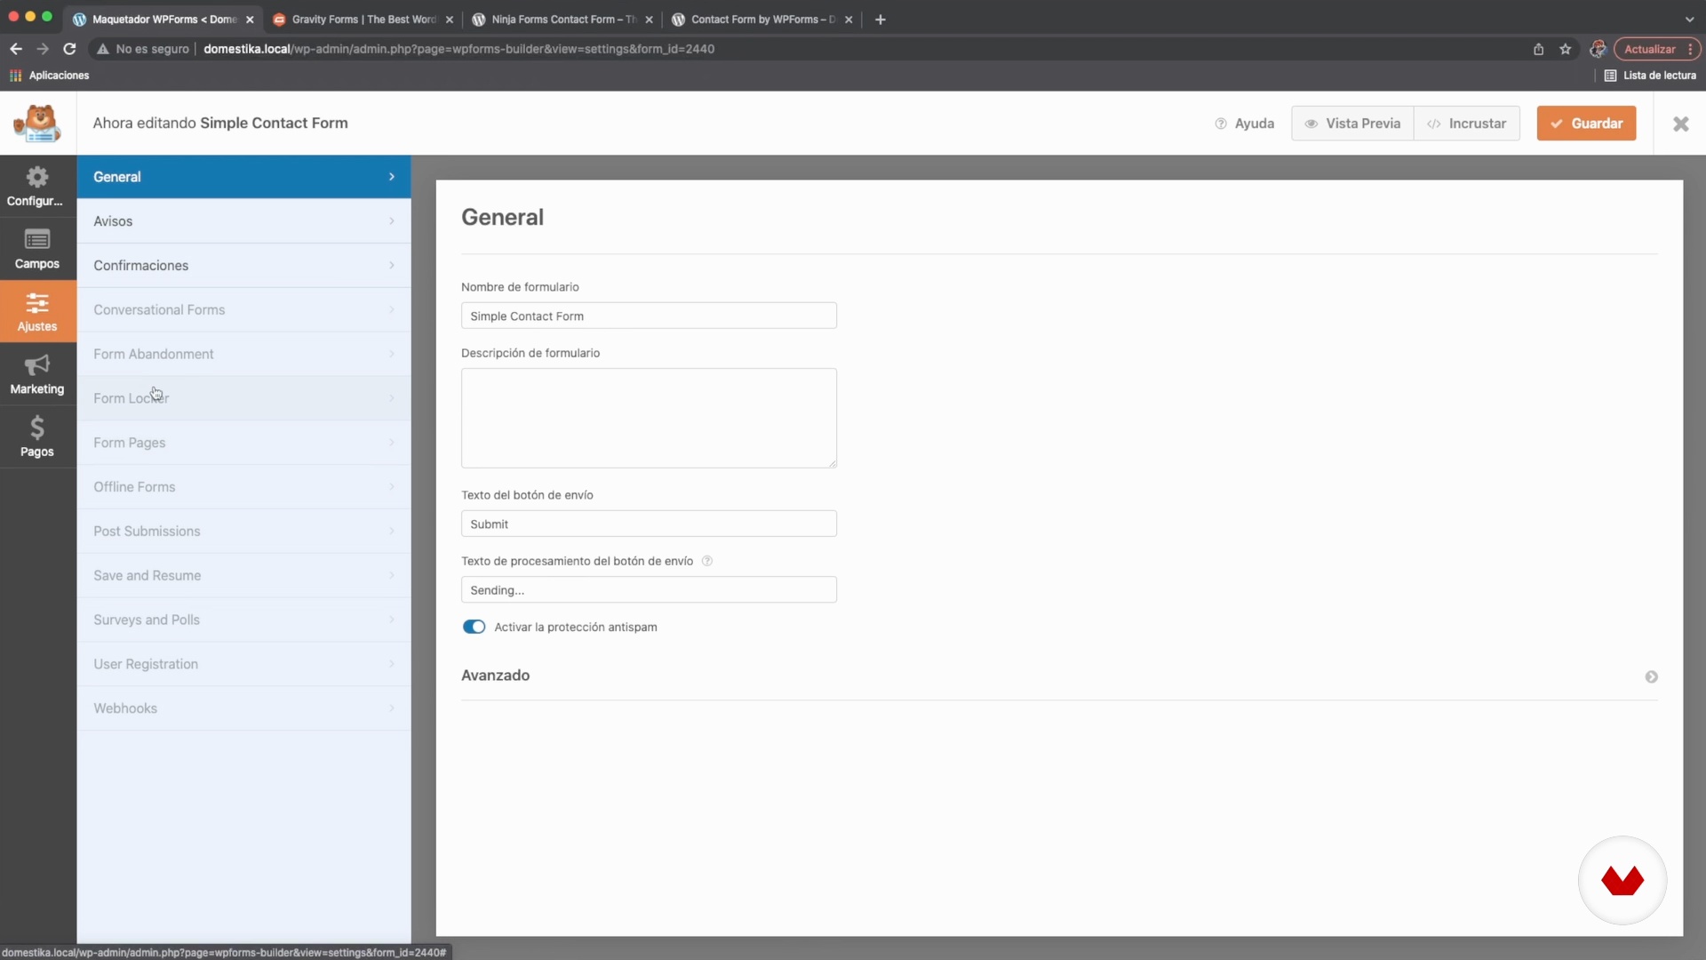Click the Incrustar embed button

click(x=1466, y=124)
